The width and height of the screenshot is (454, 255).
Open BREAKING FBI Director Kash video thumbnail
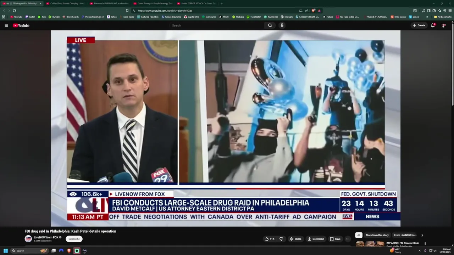click(370, 244)
